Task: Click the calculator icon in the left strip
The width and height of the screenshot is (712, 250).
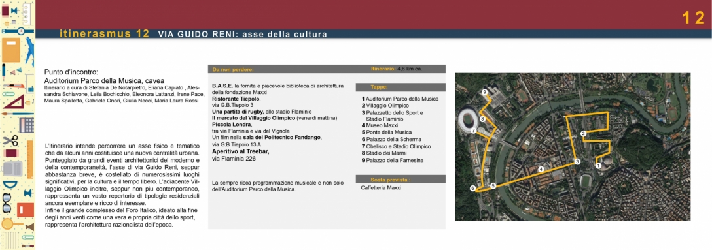Action: click(26, 124)
